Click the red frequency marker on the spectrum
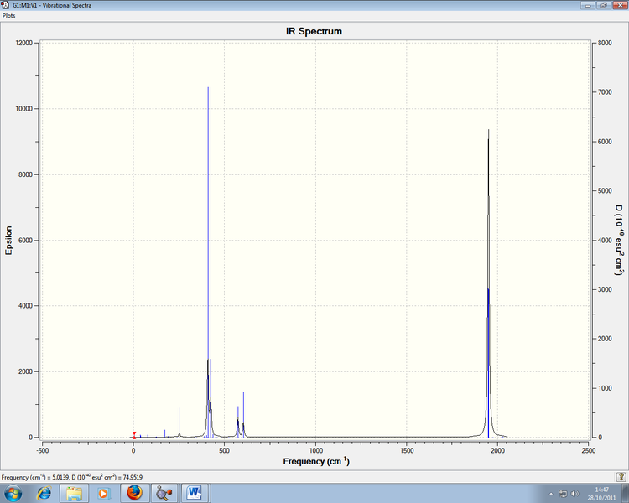629x503 pixels. click(134, 435)
